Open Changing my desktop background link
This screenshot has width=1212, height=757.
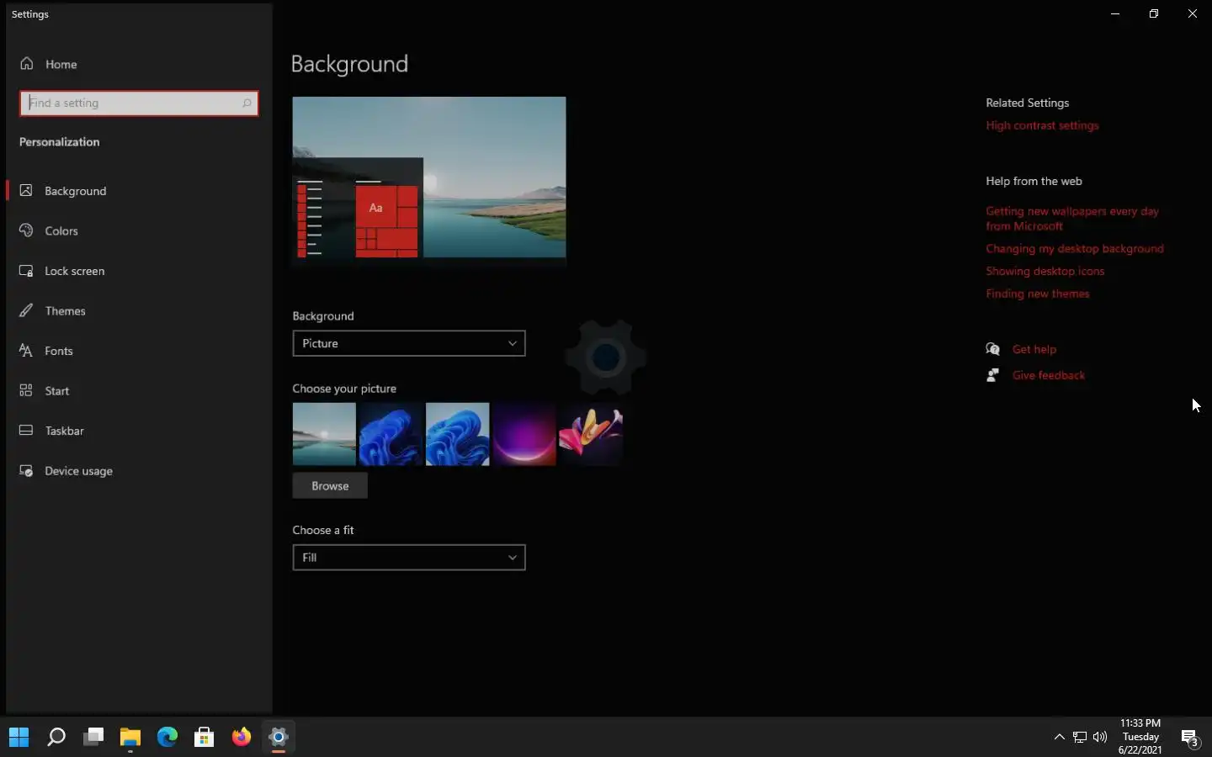tap(1075, 249)
